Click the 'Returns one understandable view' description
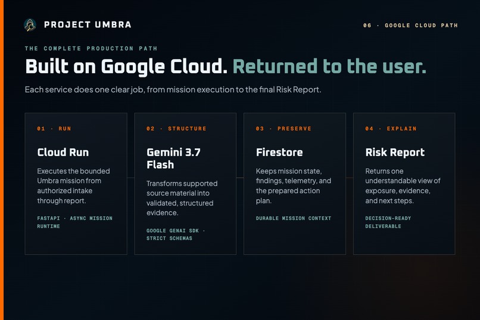Viewport: 480px width, 320px height. [x=403, y=186]
